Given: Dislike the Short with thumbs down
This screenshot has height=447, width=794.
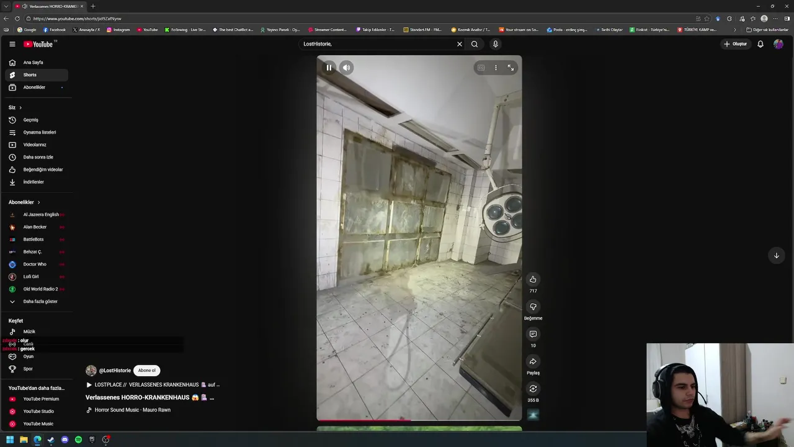Looking at the screenshot, I should tap(533, 307).
